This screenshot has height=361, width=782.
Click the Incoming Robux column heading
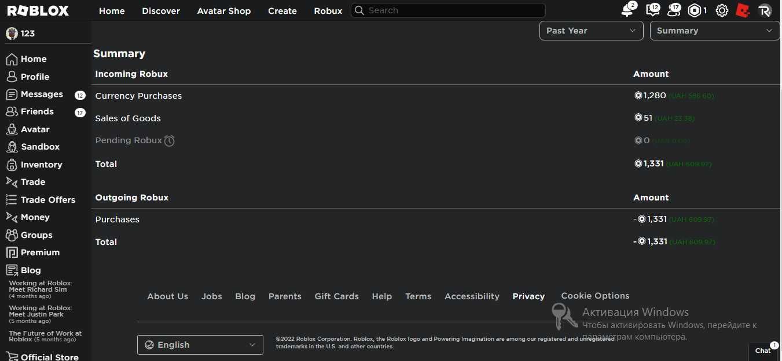pyautogui.click(x=131, y=74)
